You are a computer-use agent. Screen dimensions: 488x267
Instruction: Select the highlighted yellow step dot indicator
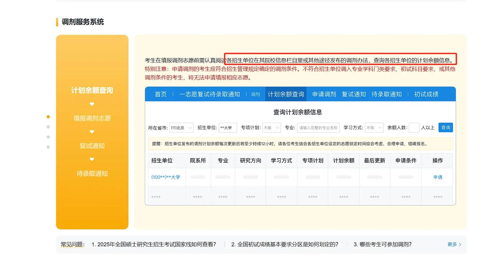pyautogui.click(x=49, y=116)
